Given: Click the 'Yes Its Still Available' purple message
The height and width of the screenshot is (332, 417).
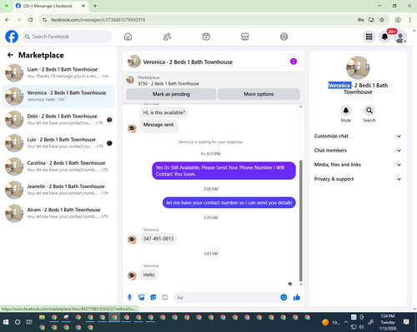Looking at the screenshot, I should [x=224, y=171].
